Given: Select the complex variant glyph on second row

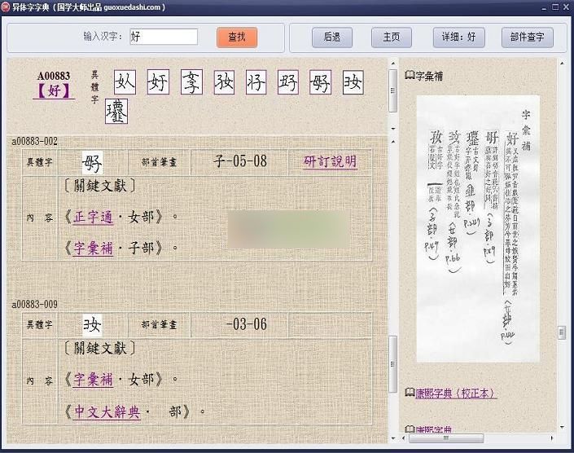Looking at the screenshot, I should pyautogui.click(x=116, y=112).
